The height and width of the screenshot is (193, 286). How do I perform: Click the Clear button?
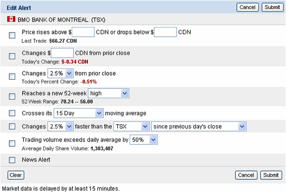[16, 175]
